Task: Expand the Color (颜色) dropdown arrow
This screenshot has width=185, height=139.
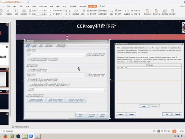Action: [x=85, y=14]
